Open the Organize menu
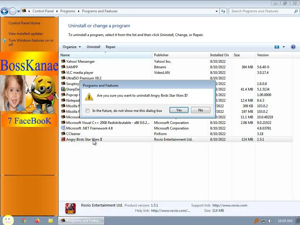Viewport: 300px width, 225px height. (x=72, y=47)
